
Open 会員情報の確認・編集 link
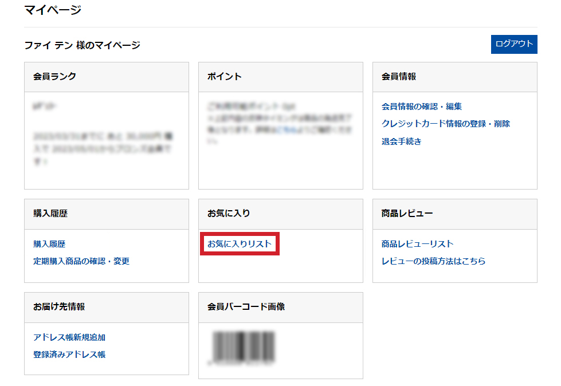point(421,107)
